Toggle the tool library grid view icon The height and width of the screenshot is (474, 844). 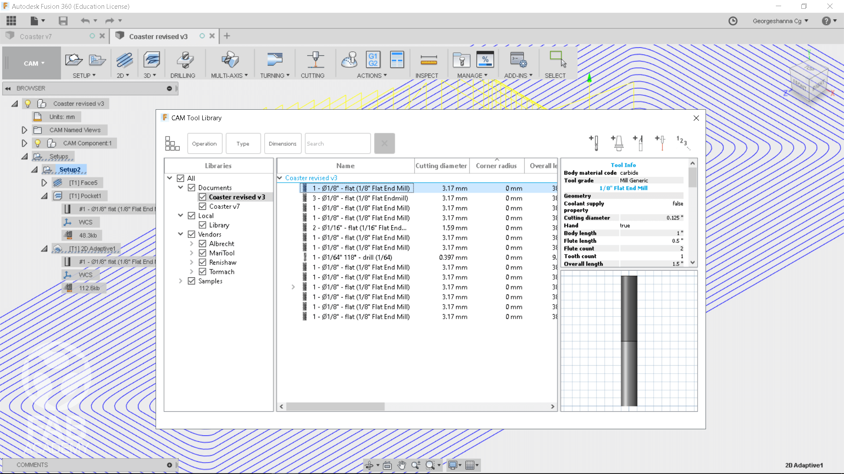click(172, 143)
